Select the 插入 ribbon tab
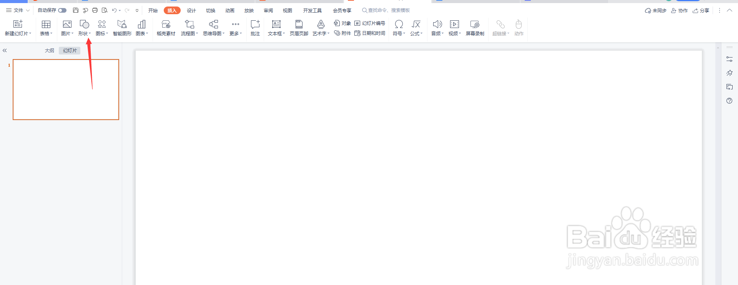This screenshot has height=285, width=738. point(172,10)
